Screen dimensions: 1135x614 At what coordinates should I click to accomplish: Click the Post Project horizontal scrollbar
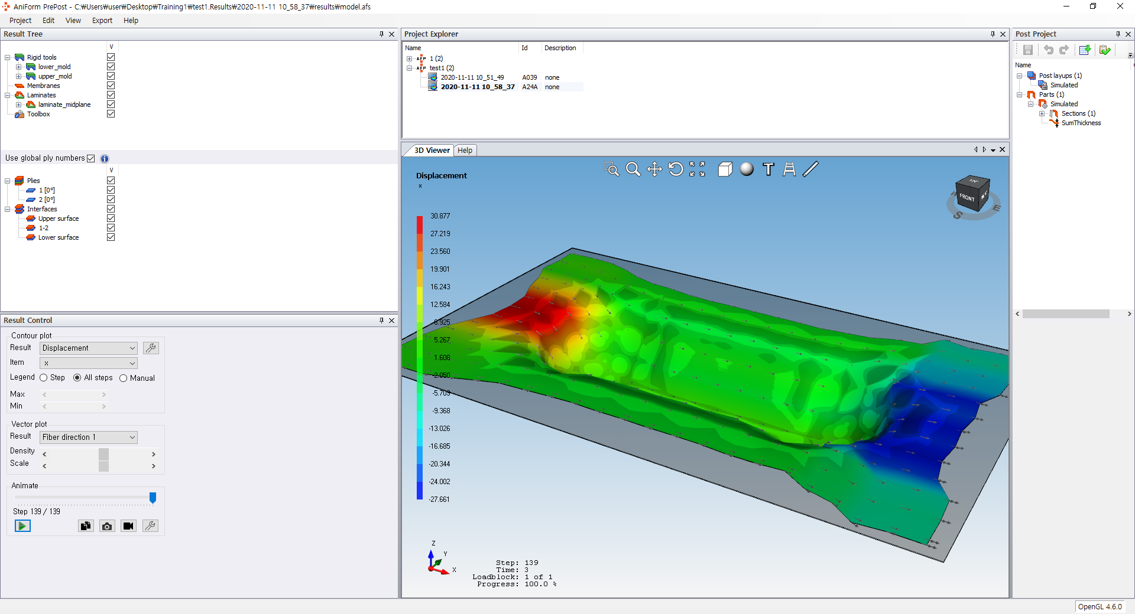pyautogui.click(x=1066, y=314)
